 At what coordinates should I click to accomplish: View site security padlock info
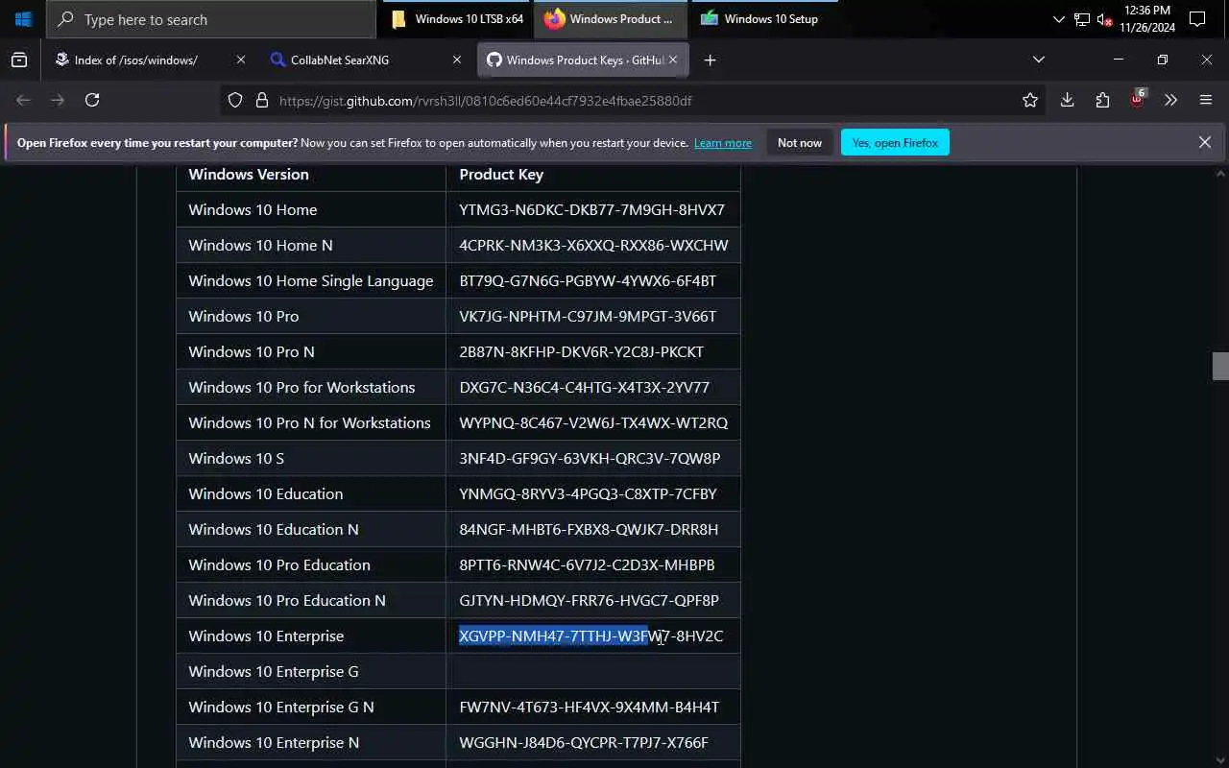[x=261, y=100]
